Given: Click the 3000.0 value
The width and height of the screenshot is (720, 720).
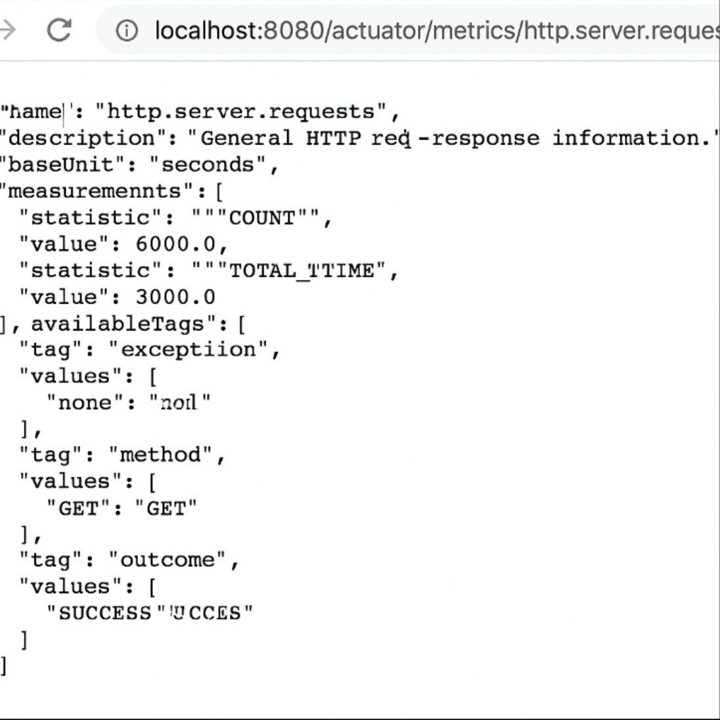Looking at the screenshot, I should [175, 297].
